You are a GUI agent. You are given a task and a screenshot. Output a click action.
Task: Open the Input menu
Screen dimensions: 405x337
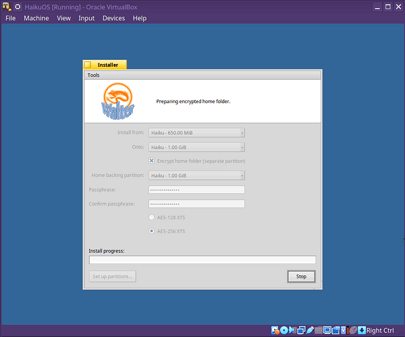86,18
